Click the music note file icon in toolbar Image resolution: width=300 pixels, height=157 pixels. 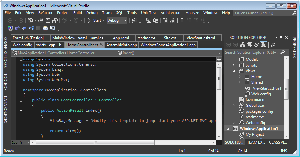pyautogui.click(x=52, y=28)
